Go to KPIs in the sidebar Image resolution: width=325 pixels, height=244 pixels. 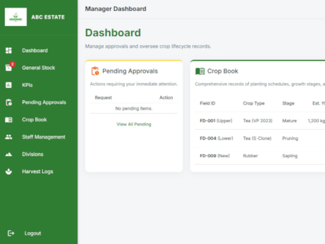pyautogui.click(x=27, y=85)
